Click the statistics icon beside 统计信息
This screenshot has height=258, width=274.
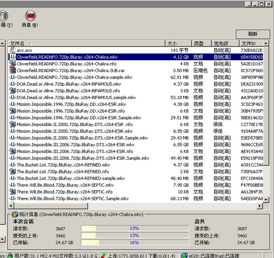click(15, 214)
